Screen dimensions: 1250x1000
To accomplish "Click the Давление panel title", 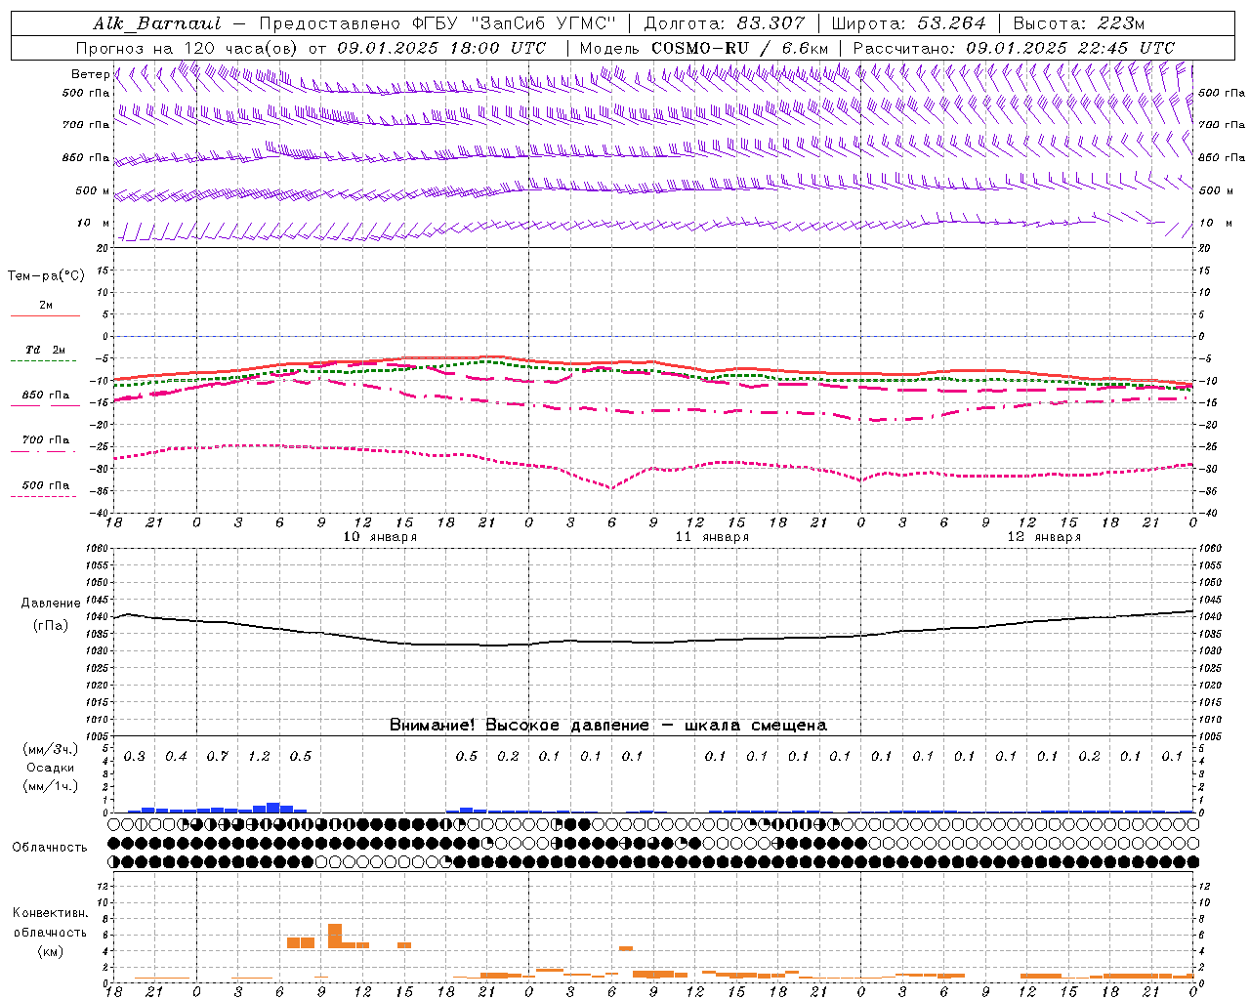I will point(51,604).
